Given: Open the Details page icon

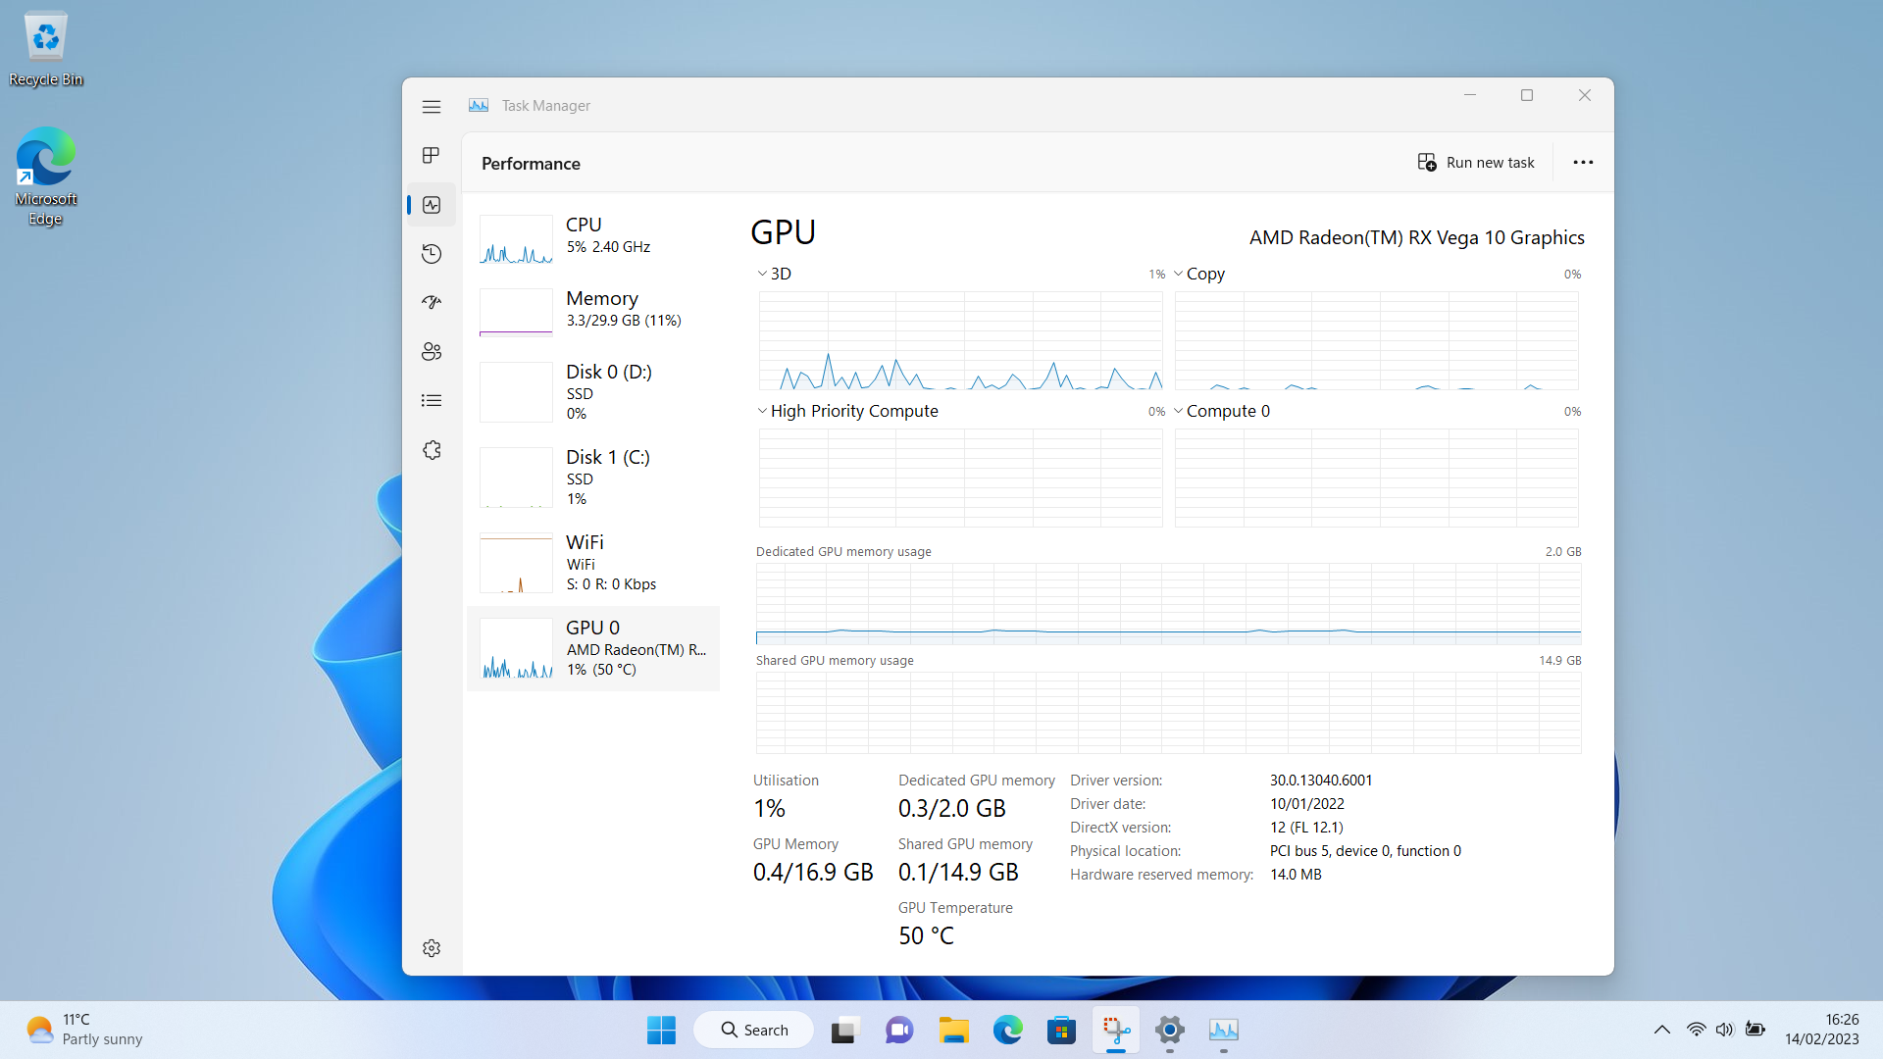Looking at the screenshot, I should click(x=432, y=400).
